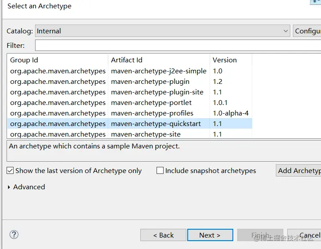Click the Add Archetype button
This screenshot has width=321, height=249.
(299, 170)
